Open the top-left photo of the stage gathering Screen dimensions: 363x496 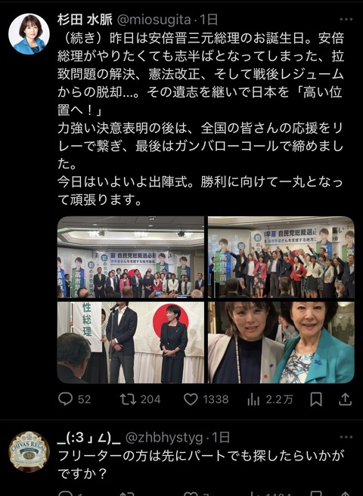pyautogui.click(x=131, y=257)
